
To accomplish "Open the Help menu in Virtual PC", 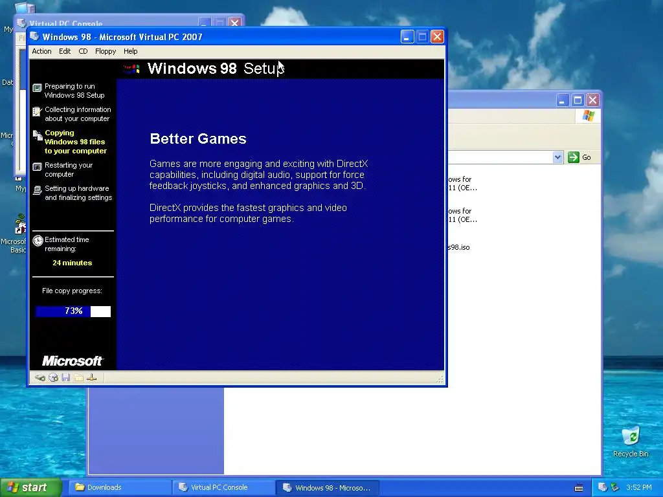I will pyautogui.click(x=130, y=51).
